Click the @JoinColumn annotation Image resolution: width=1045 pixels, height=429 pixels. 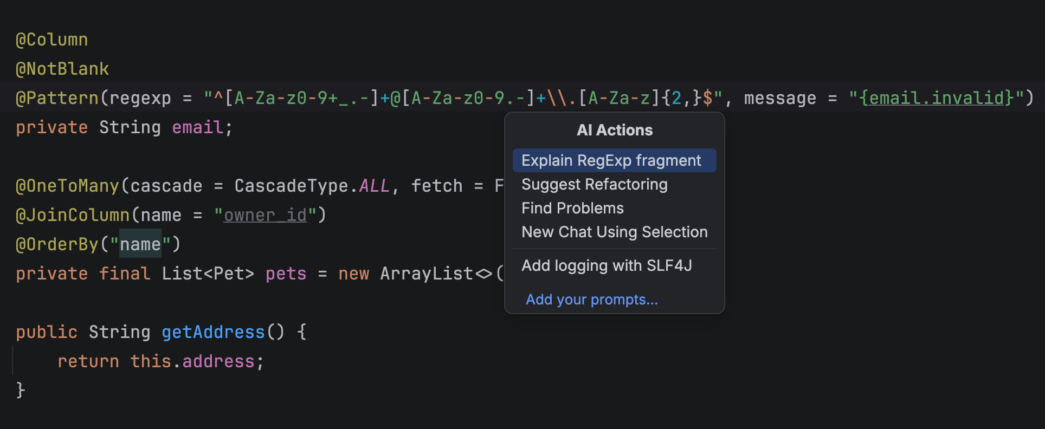(73, 215)
